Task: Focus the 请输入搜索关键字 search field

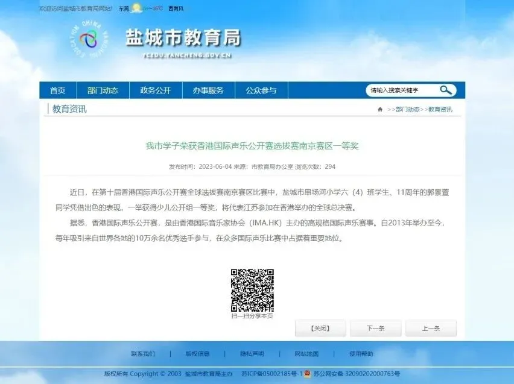Action: coord(402,90)
